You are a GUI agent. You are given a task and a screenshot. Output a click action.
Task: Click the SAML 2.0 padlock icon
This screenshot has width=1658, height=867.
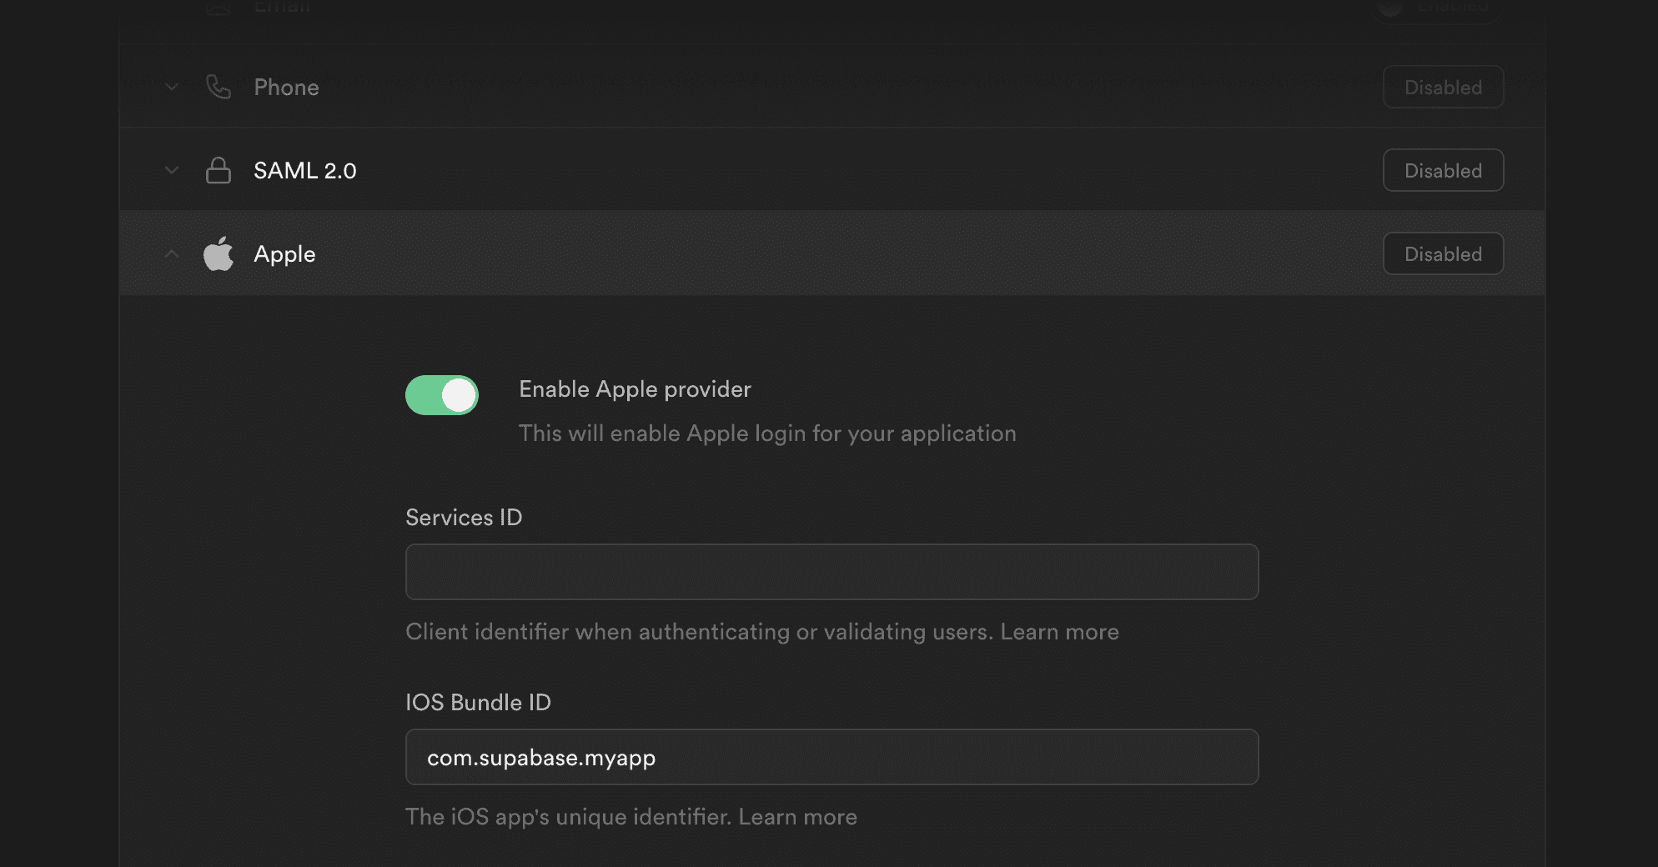coord(218,170)
